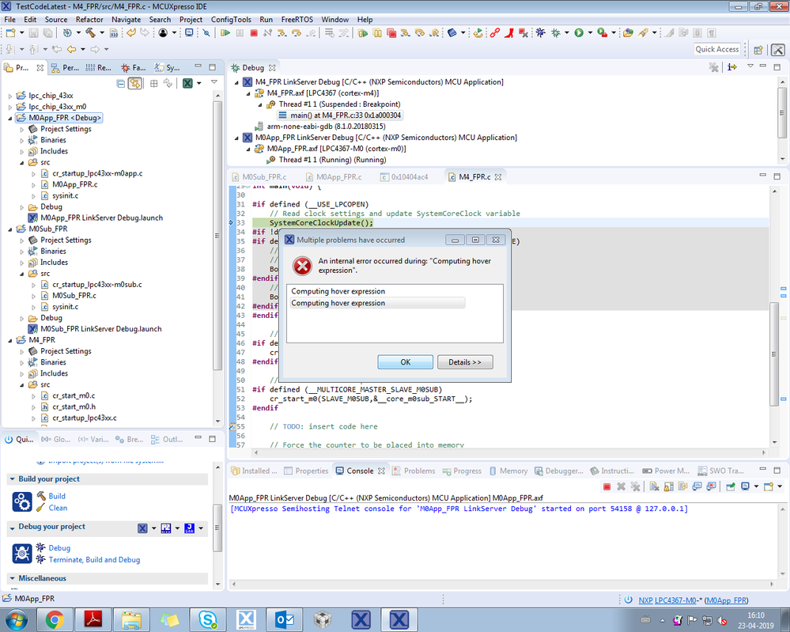Click the Step Into toolbar icon
The image size is (790, 632).
pyautogui.click(x=282, y=33)
